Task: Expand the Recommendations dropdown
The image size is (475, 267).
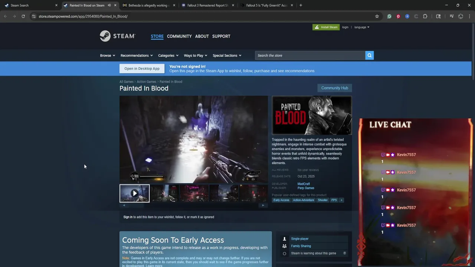Action: 137,55
